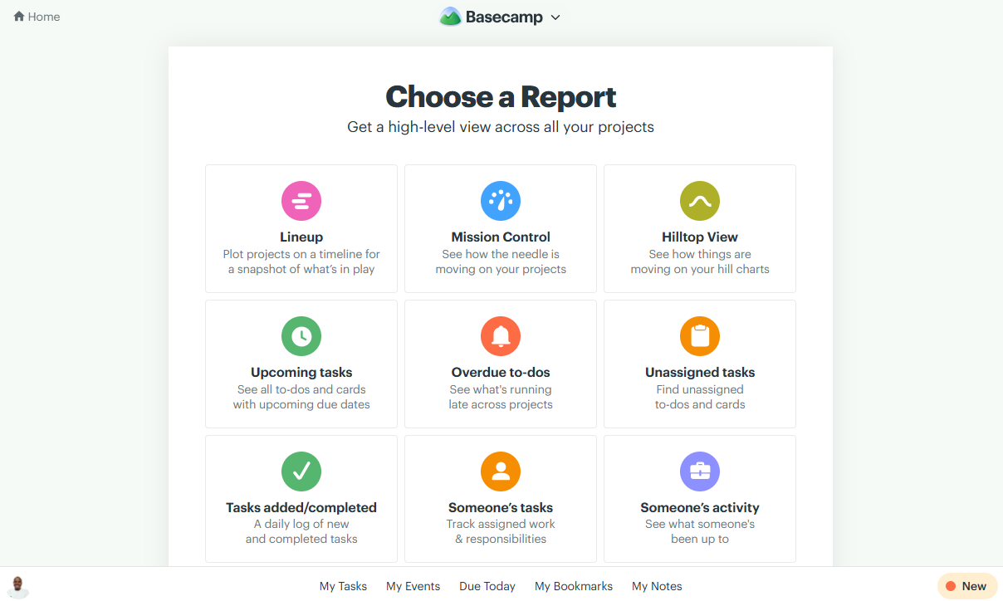The width and height of the screenshot is (1003, 601).
Task: Click the Home house icon
Action: point(19,17)
